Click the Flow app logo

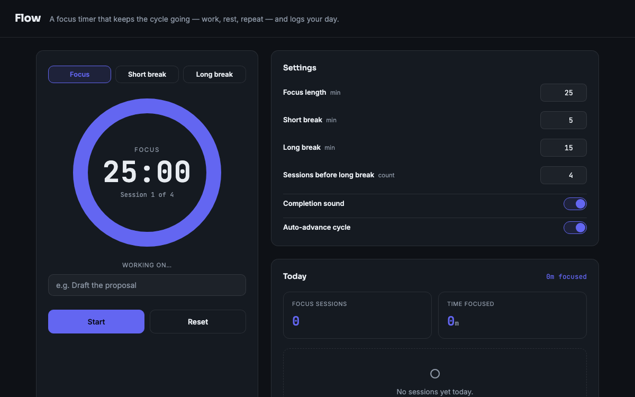pyautogui.click(x=28, y=18)
